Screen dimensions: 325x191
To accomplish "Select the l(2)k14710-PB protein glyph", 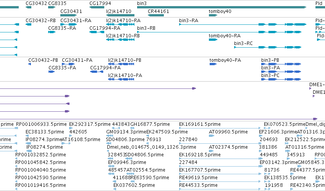I will (121, 64).
